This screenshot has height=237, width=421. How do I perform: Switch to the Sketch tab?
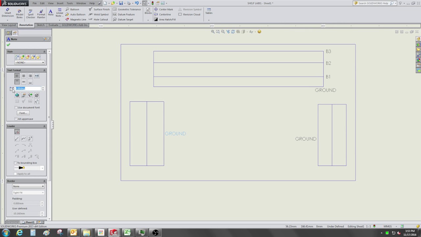[40, 25]
